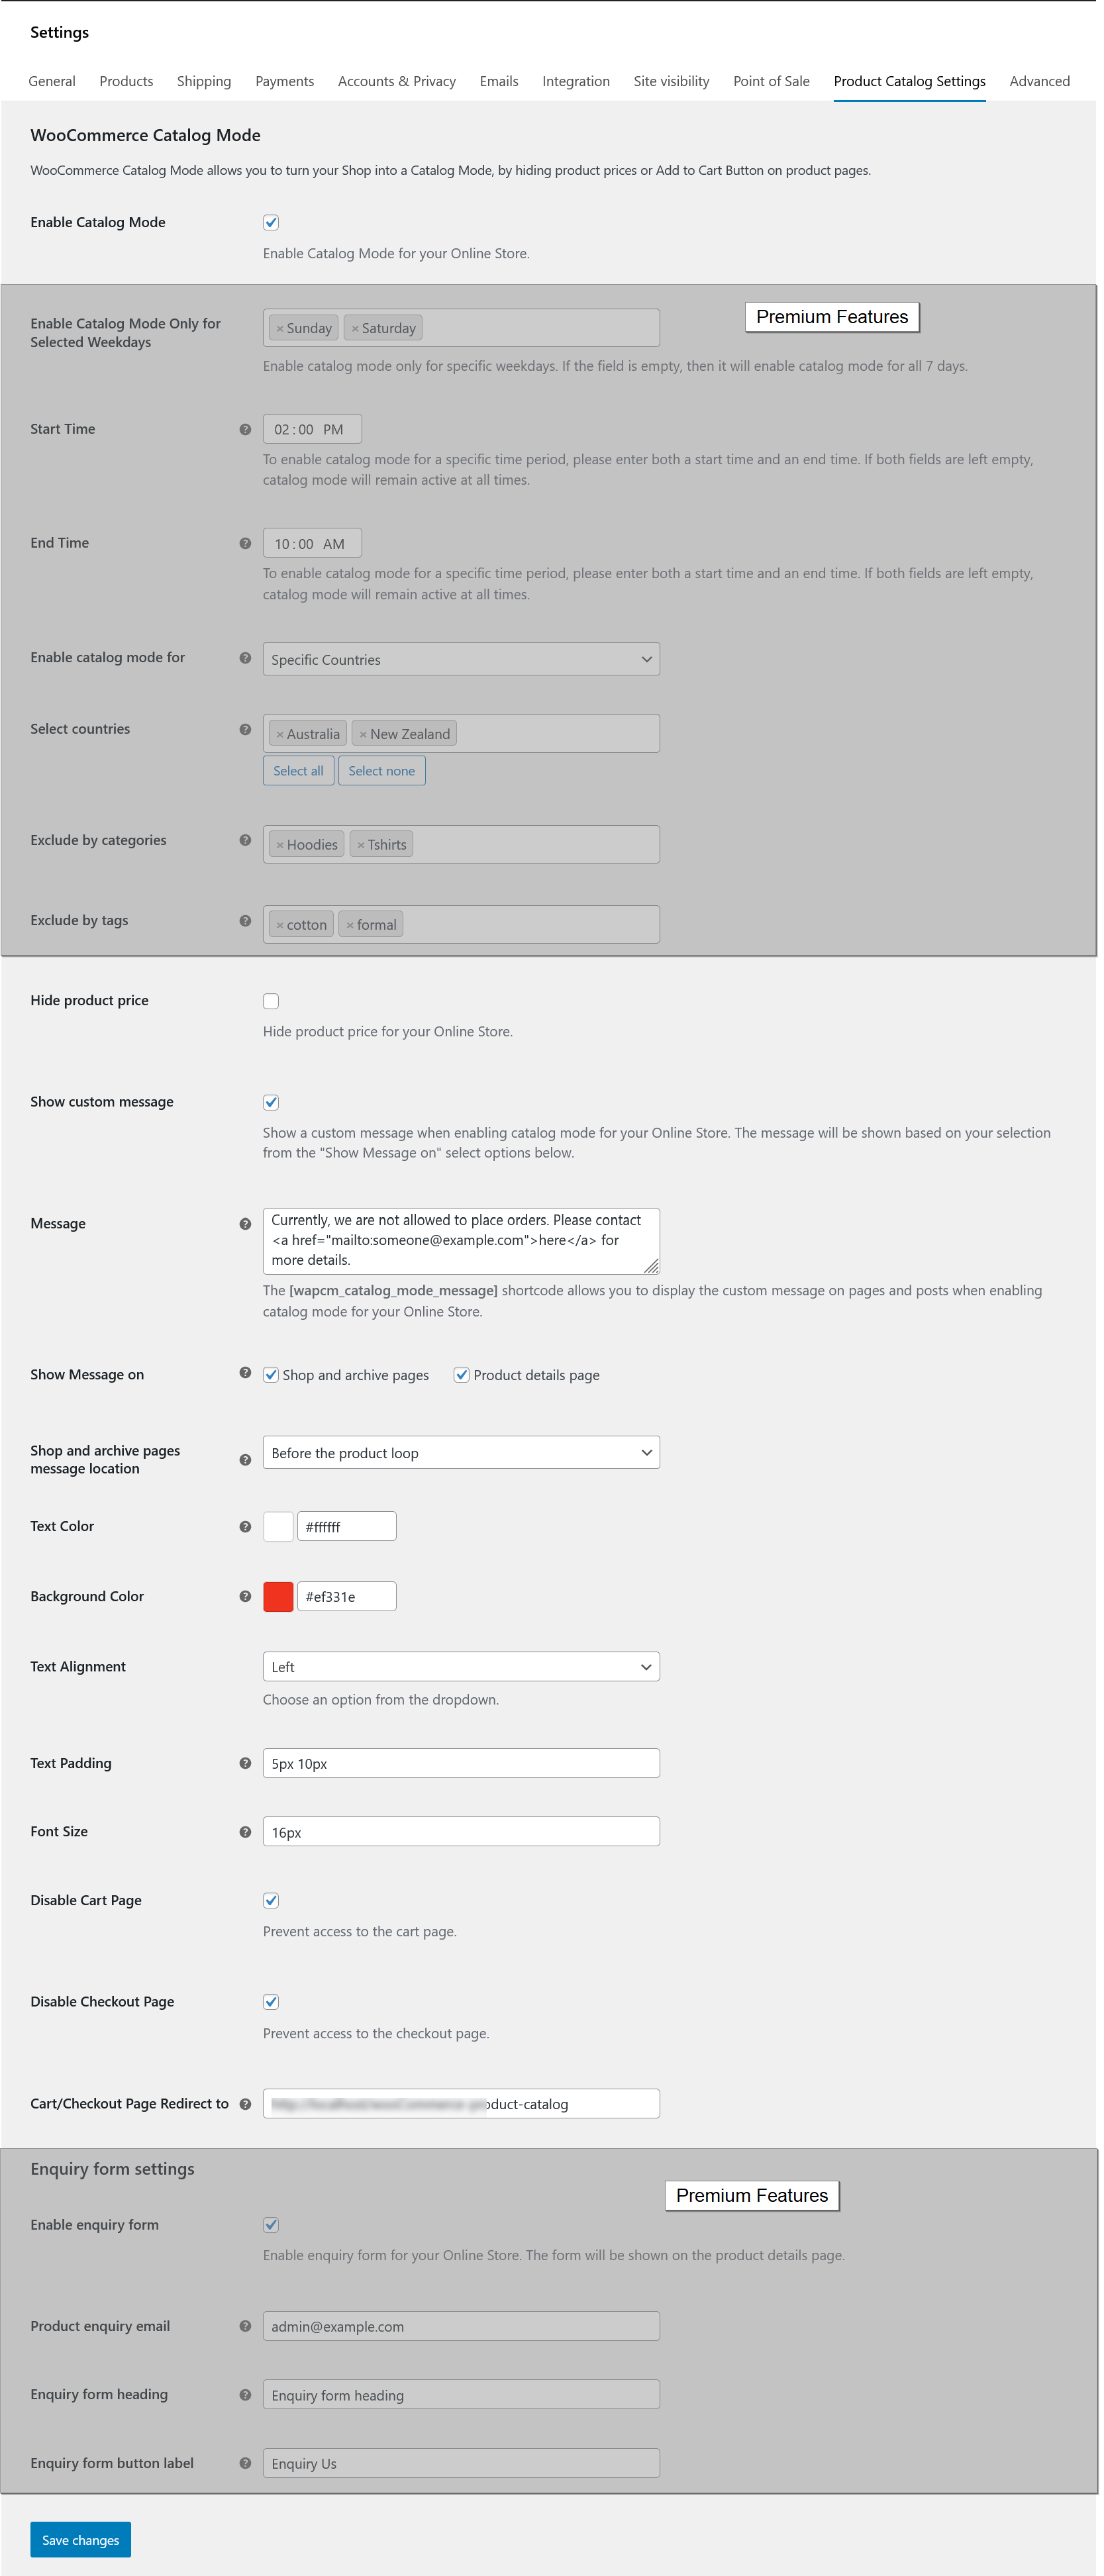
Task: Click the Save changes button
Action: (x=80, y=2540)
